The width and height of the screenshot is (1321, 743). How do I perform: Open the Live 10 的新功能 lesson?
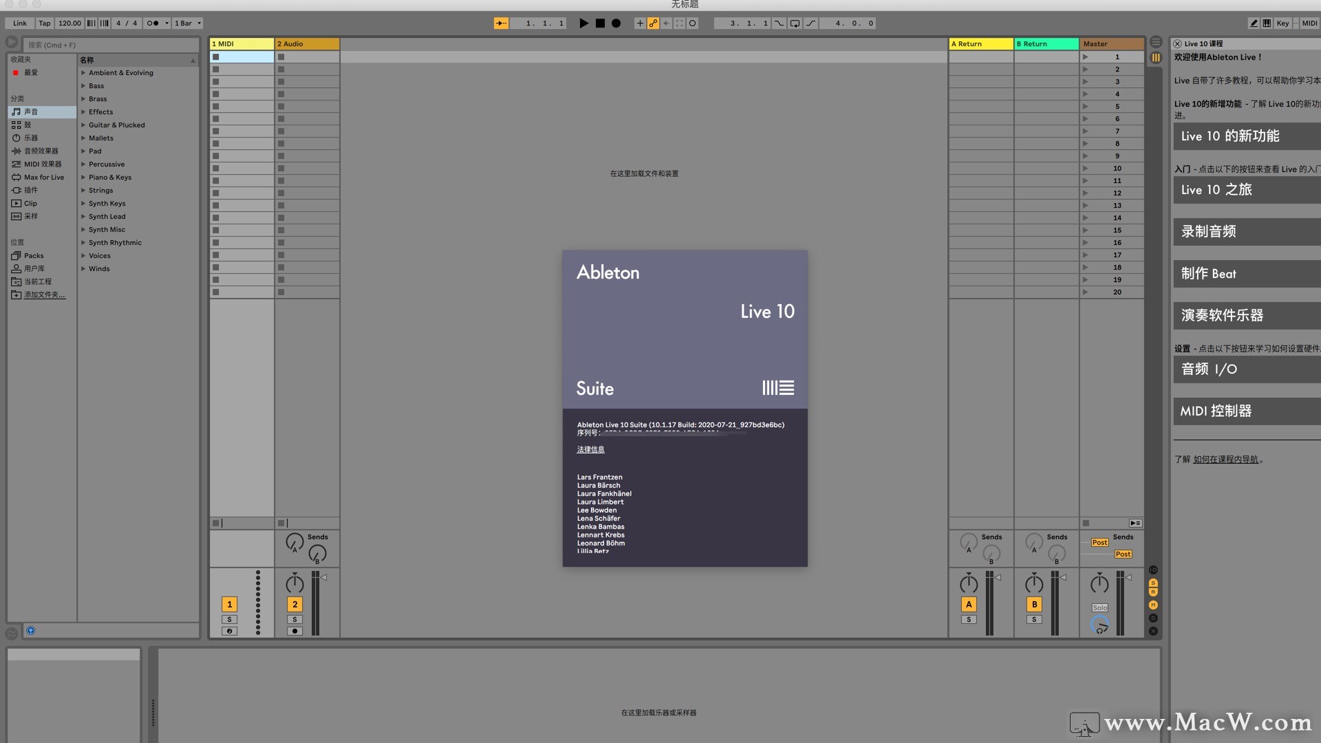1247,136
